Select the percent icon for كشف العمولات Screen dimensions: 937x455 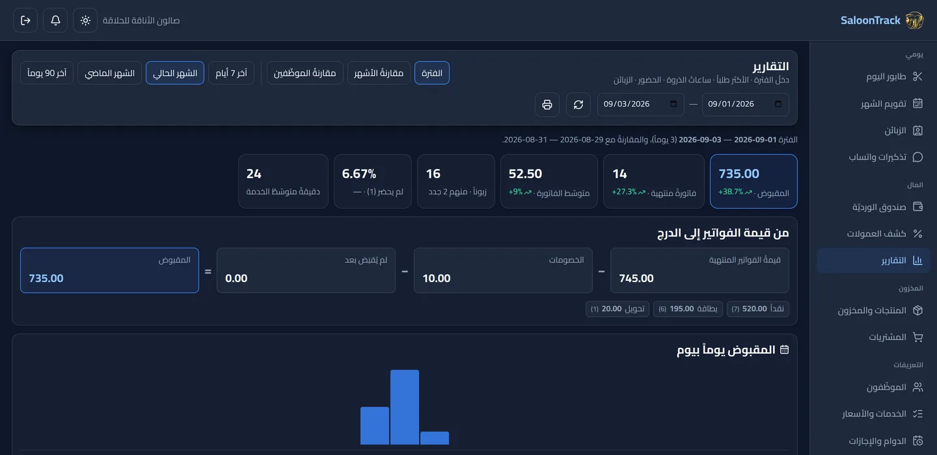(917, 234)
